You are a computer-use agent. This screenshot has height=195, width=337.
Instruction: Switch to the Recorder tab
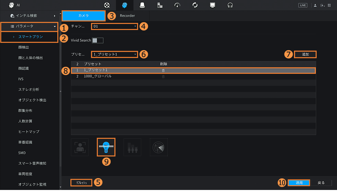[x=127, y=16]
